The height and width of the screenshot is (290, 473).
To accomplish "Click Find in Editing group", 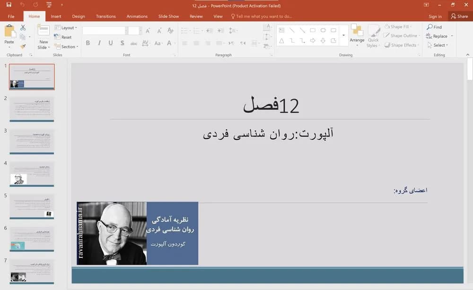I will (x=434, y=27).
